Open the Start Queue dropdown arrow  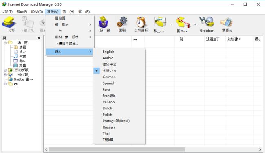tap(172, 24)
